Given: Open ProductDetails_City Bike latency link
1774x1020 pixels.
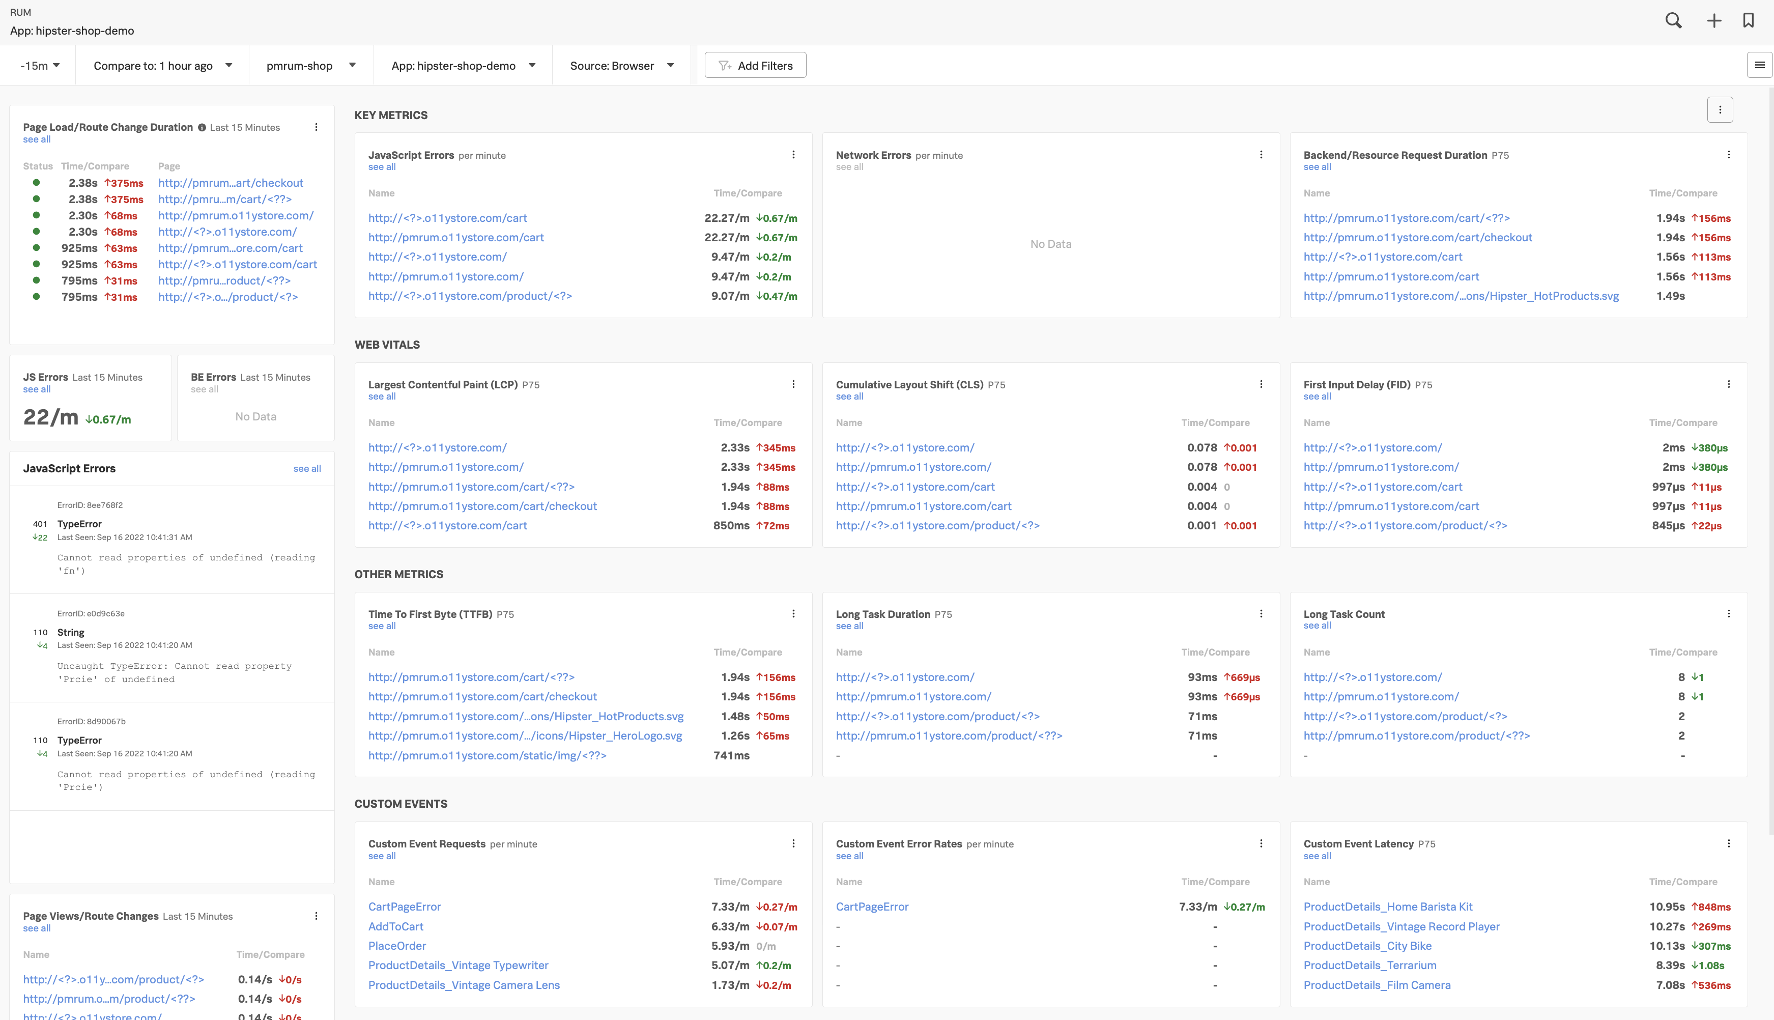Looking at the screenshot, I should 1368,946.
